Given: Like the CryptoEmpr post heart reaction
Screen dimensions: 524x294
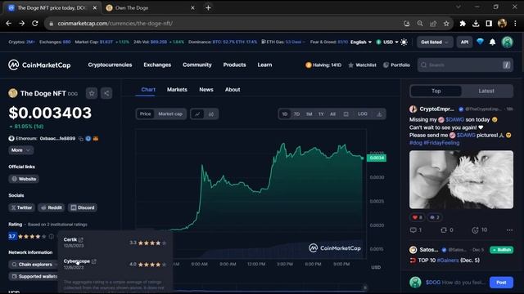Looking at the screenshot, I should click(x=417, y=217).
